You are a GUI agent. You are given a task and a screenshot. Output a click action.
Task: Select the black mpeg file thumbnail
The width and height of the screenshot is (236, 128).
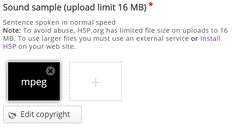34,81
